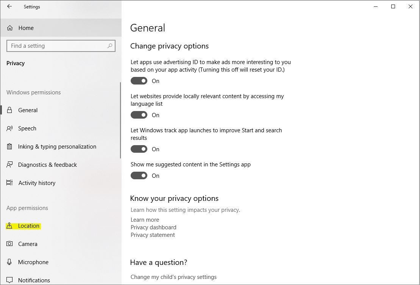Open the Location permissions page
The image size is (420, 285).
(x=28, y=226)
